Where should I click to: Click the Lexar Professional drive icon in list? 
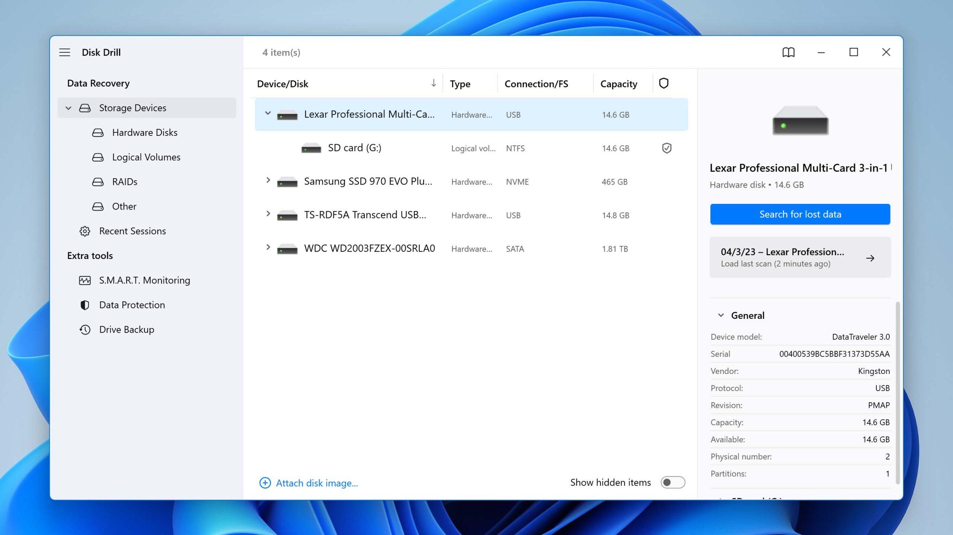pos(287,115)
